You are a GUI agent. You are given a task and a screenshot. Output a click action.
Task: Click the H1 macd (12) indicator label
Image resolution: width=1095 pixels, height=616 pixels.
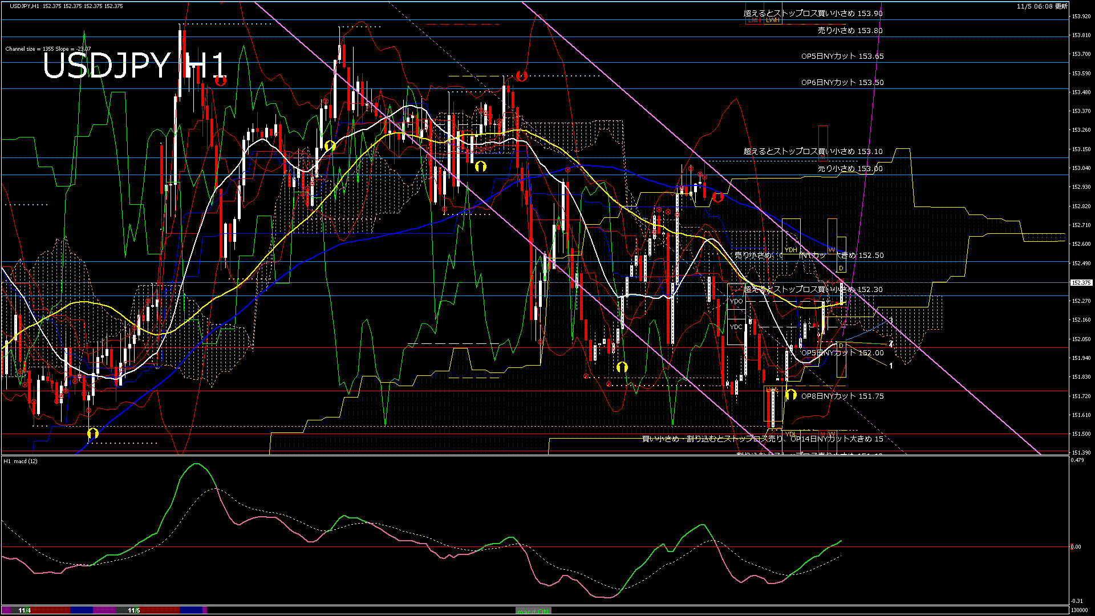21,461
